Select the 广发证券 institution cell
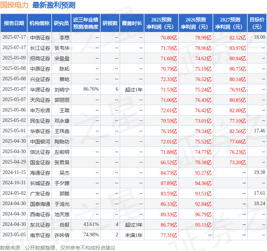267x251 pixels. [x=40, y=193]
